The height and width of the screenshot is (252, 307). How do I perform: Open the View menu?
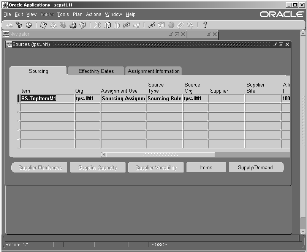coord(31,14)
